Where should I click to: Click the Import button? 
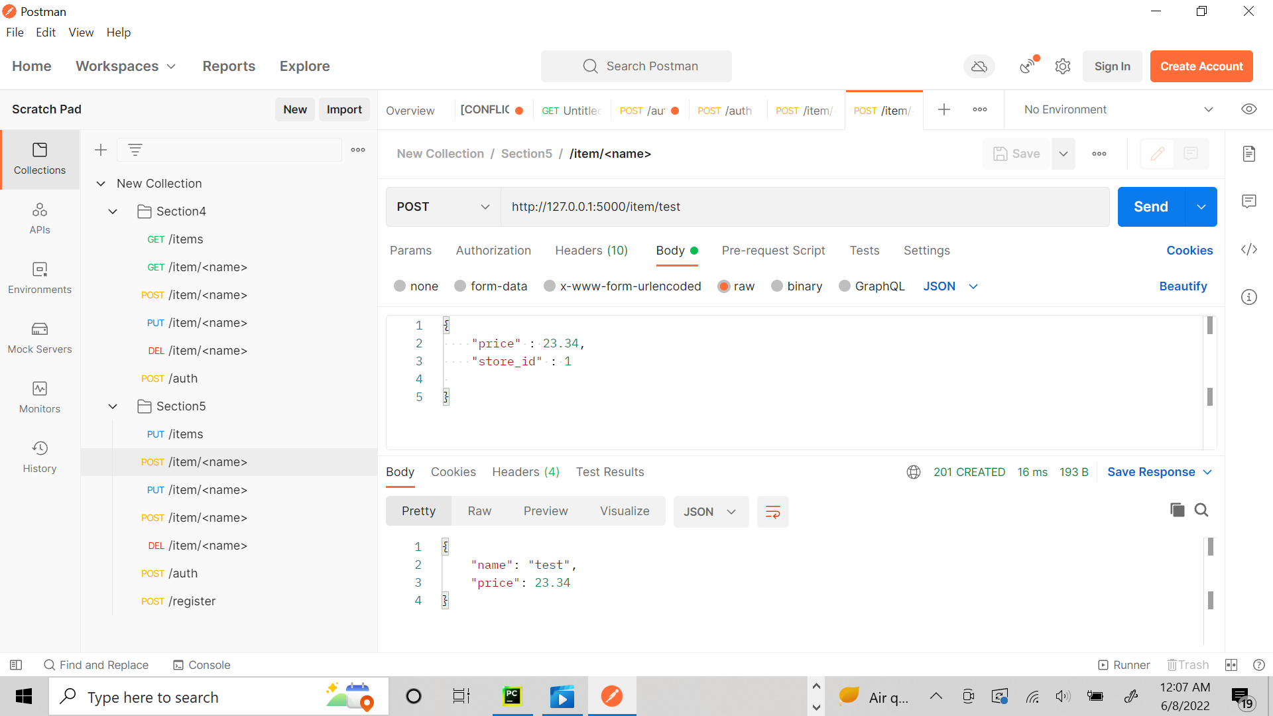coord(344,109)
